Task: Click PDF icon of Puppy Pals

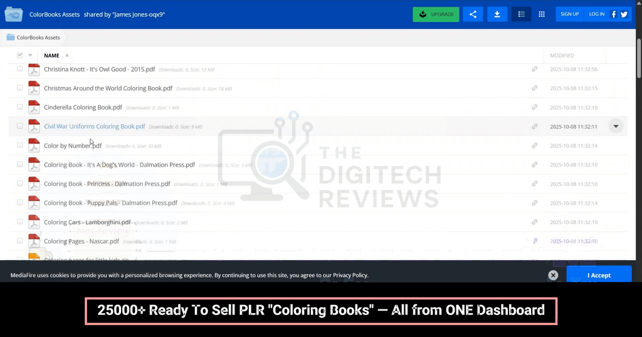Action: 34,202
